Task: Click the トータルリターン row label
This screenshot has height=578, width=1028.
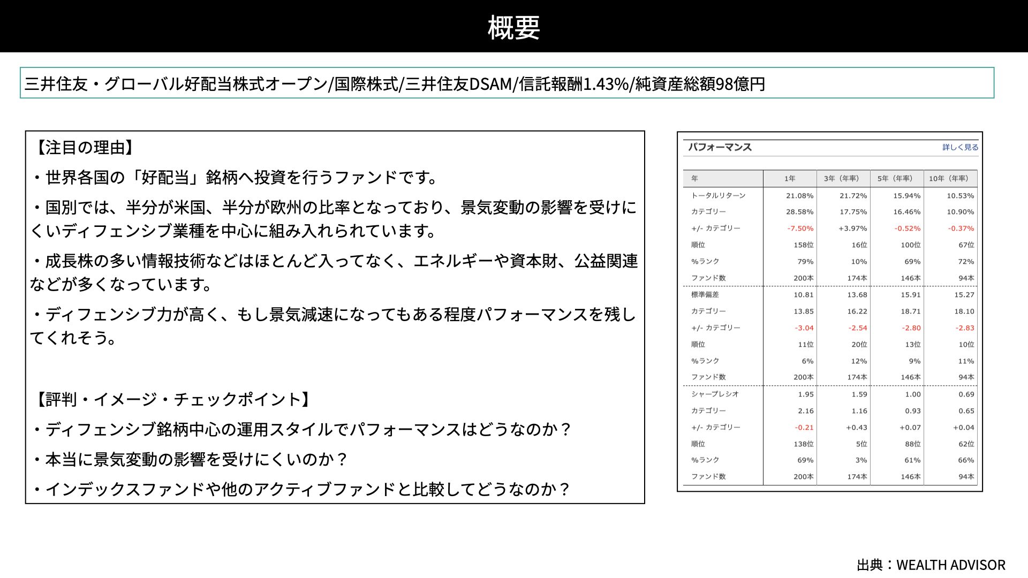Action: pyautogui.click(x=719, y=195)
